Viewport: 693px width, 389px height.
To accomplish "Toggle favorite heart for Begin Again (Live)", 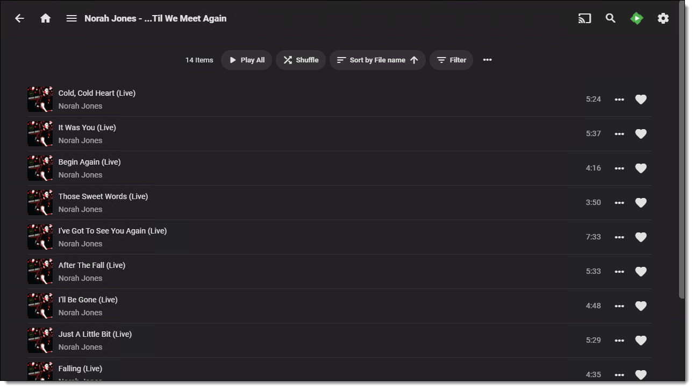I will (x=640, y=168).
